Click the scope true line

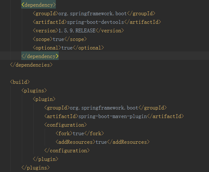pyautogui.click(x=60, y=39)
